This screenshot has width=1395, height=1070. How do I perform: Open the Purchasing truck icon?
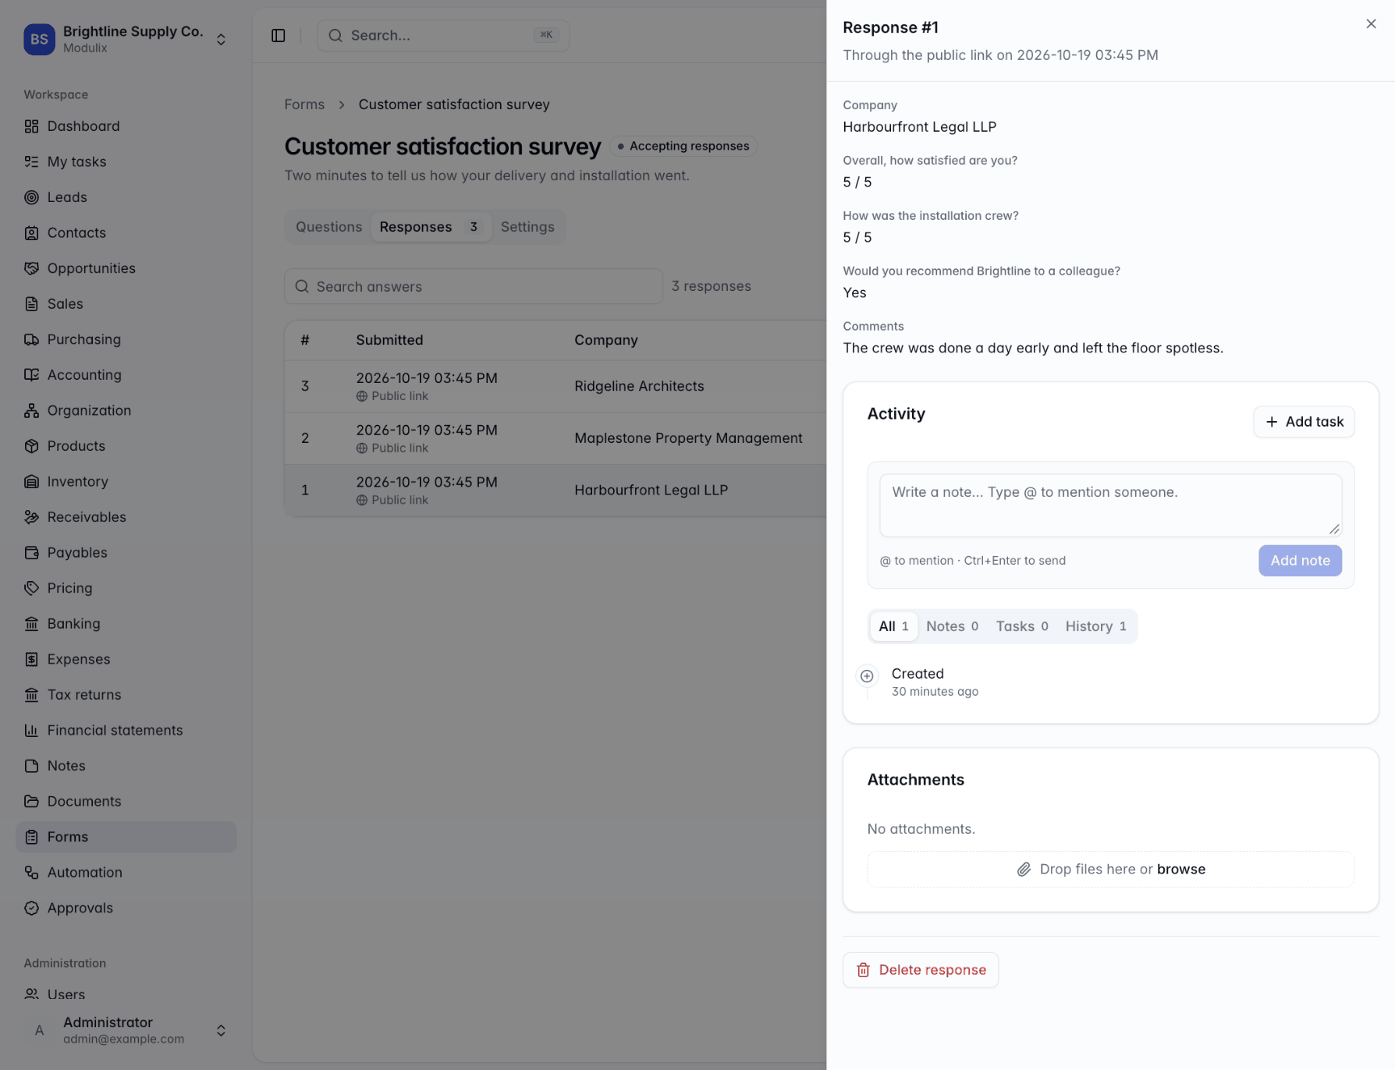tap(31, 339)
